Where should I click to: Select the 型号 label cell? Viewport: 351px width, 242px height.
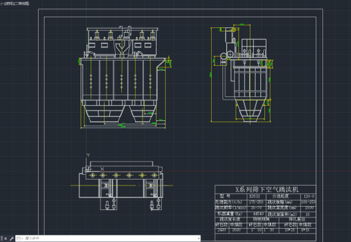224,196
